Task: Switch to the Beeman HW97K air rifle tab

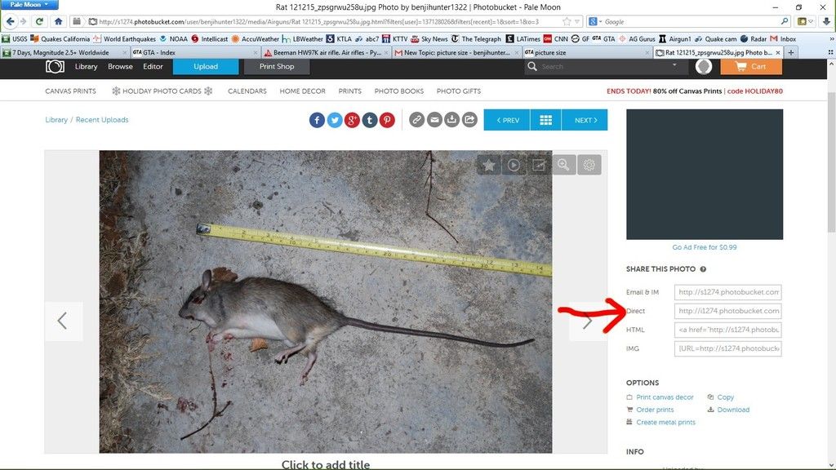Action: [325, 53]
